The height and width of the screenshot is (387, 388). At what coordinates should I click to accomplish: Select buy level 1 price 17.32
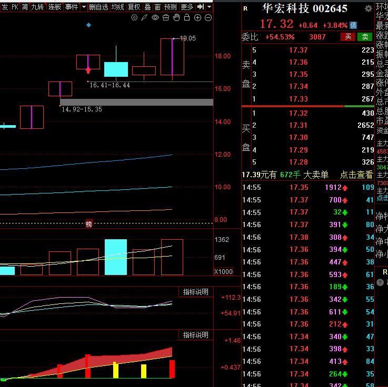tap(299, 113)
